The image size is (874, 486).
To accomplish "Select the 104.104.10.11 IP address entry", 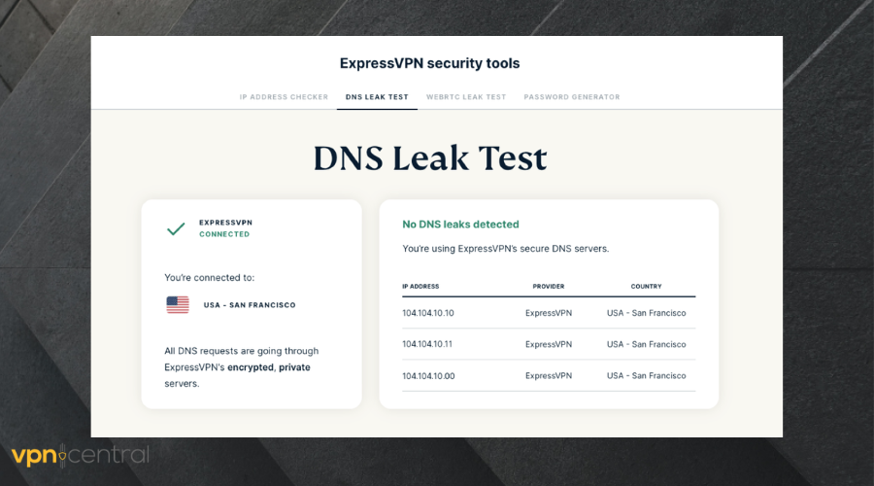I will pyautogui.click(x=428, y=344).
